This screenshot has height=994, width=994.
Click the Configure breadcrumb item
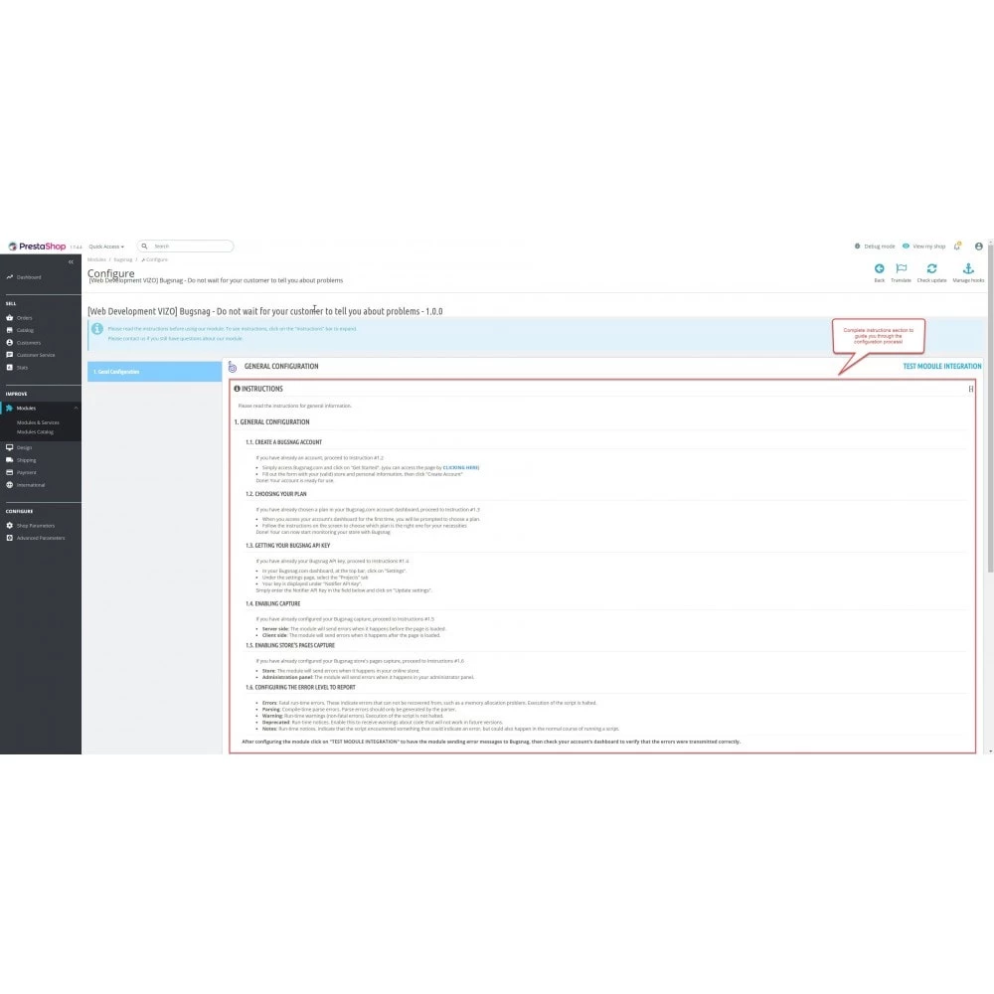coord(155,259)
